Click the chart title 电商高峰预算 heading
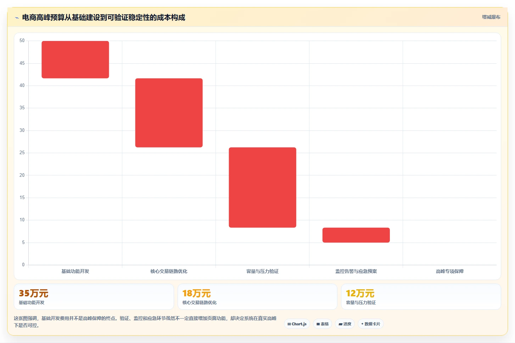 (x=103, y=17)
